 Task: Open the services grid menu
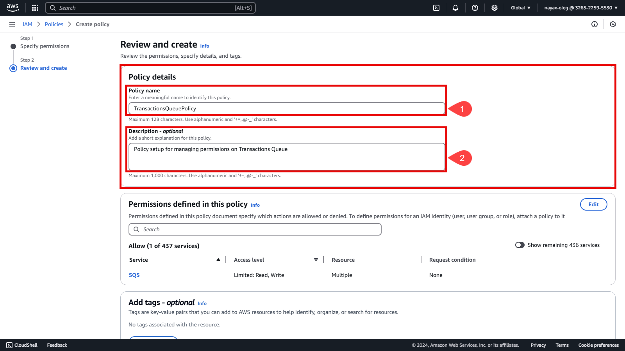coord(35,8)
